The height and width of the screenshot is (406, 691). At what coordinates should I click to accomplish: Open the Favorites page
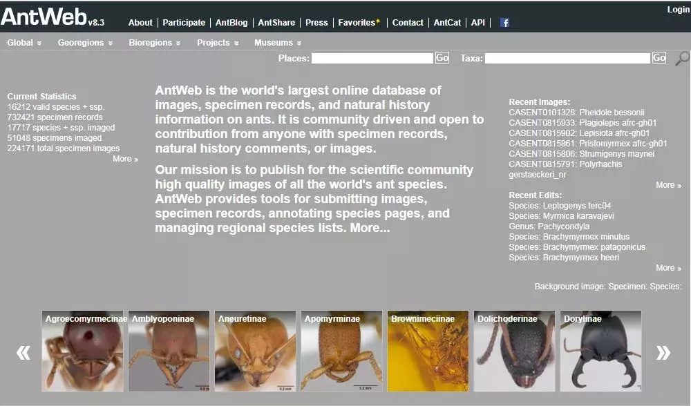click(x=359, y=23)
